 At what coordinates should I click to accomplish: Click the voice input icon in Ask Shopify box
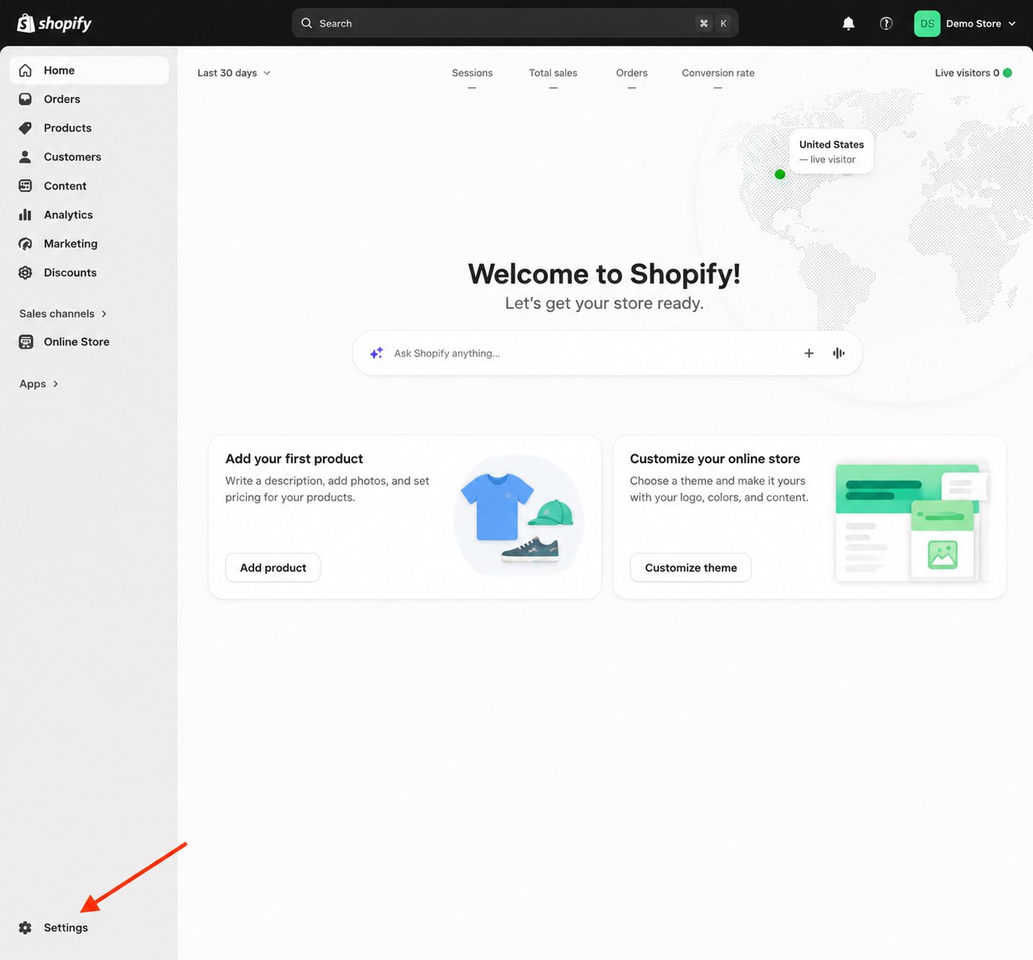pyautogui.click(x=838, y=353)
